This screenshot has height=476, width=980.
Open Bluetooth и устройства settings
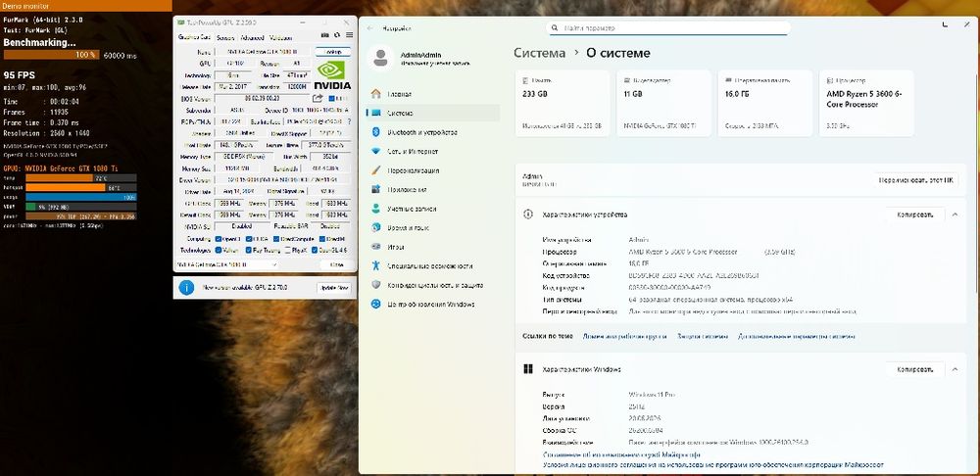(433, 132)
